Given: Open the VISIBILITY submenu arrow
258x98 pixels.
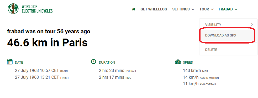Looking at the screenshot, I should pos(252,24).
